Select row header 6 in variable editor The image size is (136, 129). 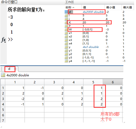click(3, 115)
